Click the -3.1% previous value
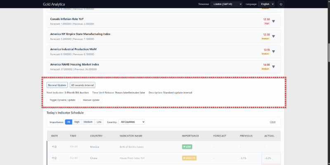Image resolution: width=330 pixels, height=165 pixels. click(x=243, y=158)
